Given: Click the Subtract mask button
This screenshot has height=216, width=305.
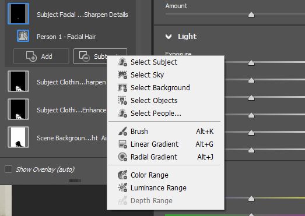Looking at the screenshot, I should pos(90,56).
